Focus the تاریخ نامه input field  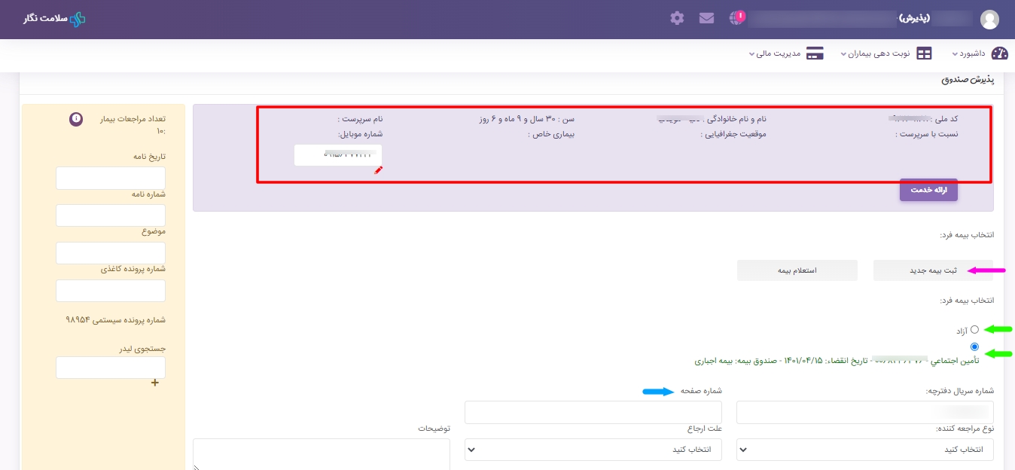click(110, 179)
